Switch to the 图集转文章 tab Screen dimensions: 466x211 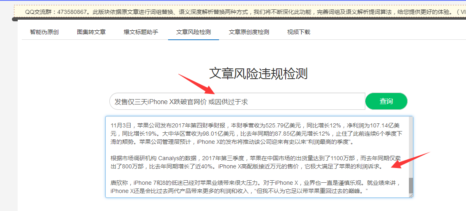pyautogui.click(x=91, y=32)
